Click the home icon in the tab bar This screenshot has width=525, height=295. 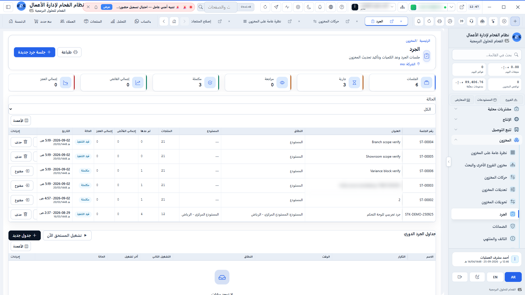pos(174,21)
